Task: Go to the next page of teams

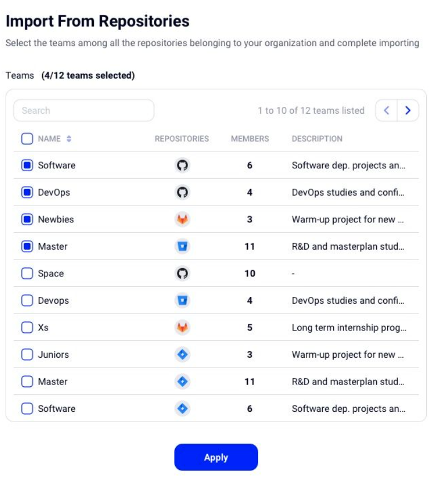Action: click(x=408, y=110)
